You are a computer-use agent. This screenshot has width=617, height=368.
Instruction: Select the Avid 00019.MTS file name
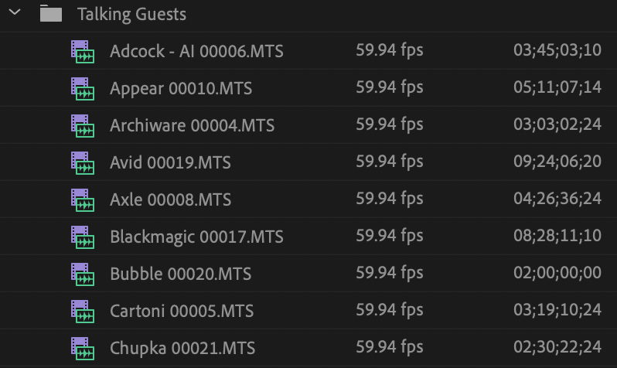click(170, 162)
